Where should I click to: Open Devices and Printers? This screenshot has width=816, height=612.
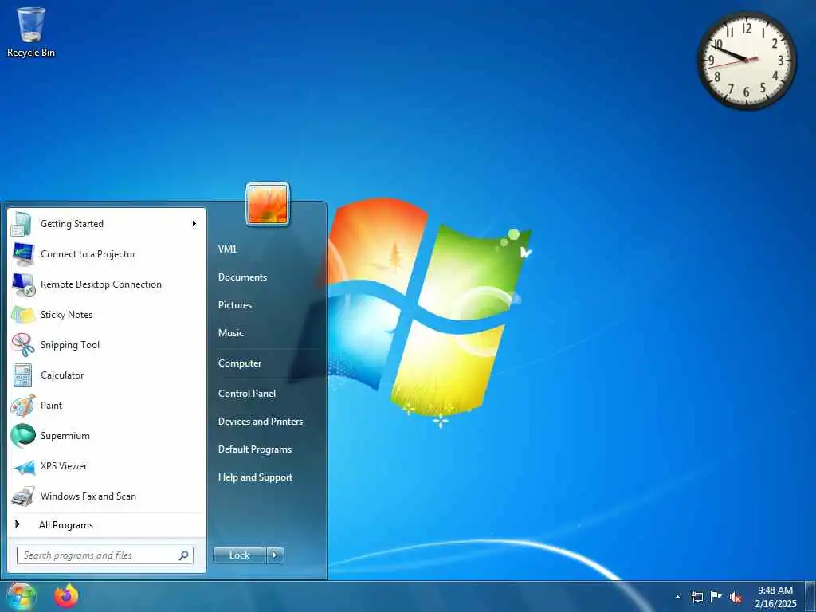point(261,422)
